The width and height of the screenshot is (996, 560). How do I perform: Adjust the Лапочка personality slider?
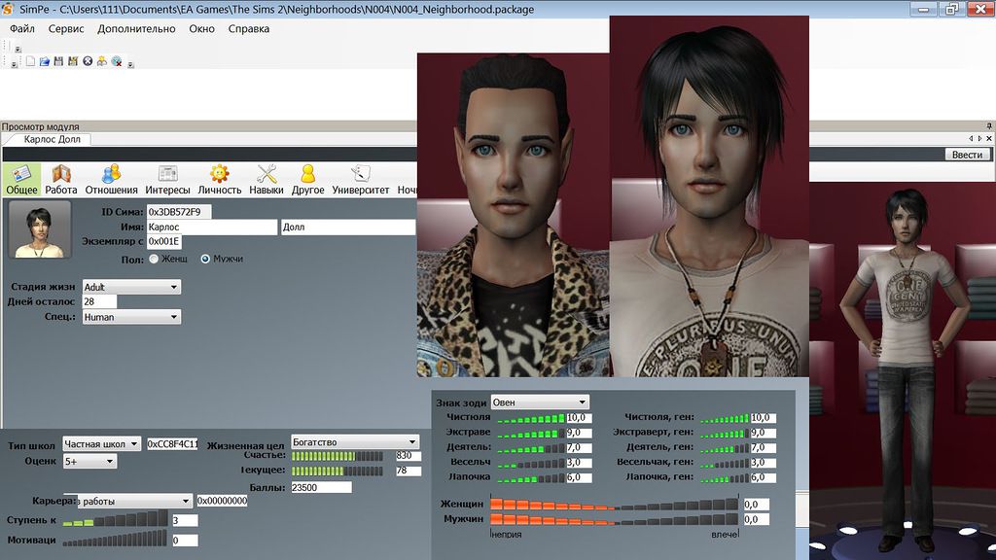click(x=530, y=477)
